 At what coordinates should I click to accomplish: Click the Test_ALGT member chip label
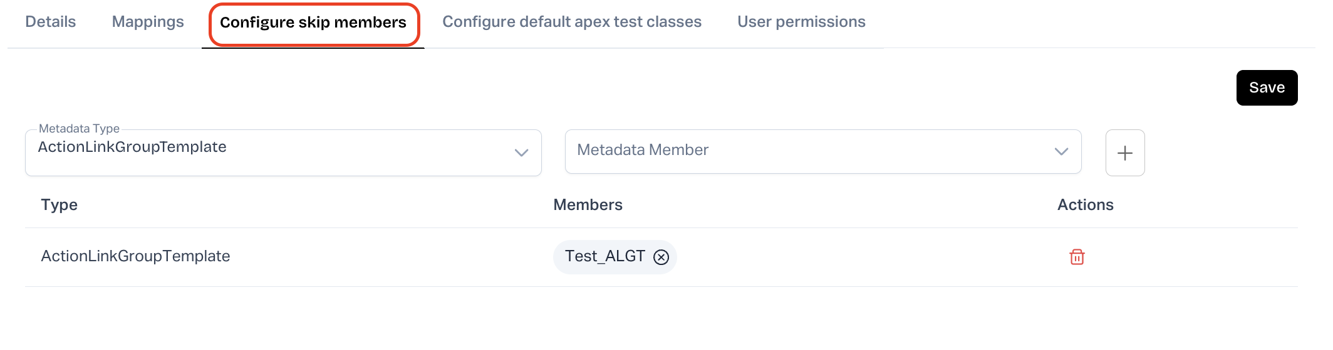tap(604, 256)
